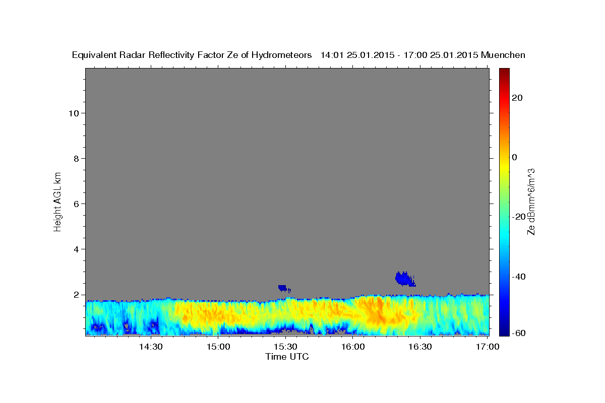
Task: Click the small blue echo patch near 15:30
Action: 284,288
